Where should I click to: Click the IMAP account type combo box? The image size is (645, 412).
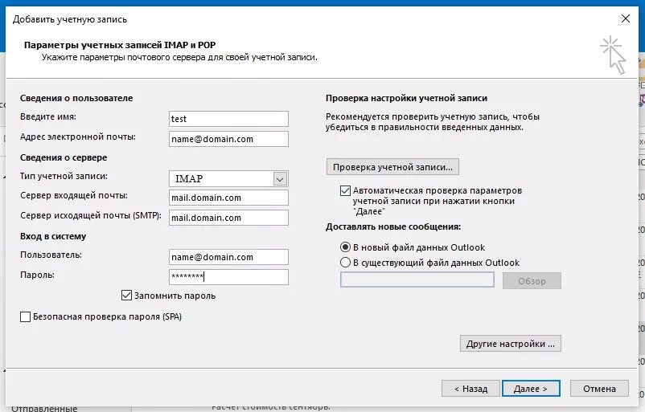pos(228,179)
